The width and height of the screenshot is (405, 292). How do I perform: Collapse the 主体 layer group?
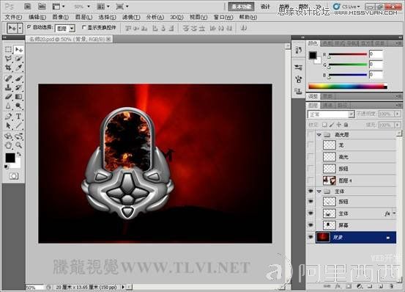pos(319,191)
